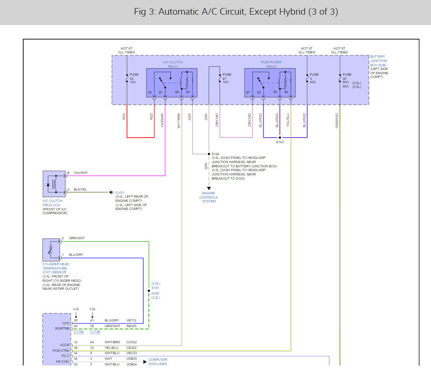Click 'BLU/GRY' label at sensor pin 1
The image size is (431, 383).
[x=76, y=255]
